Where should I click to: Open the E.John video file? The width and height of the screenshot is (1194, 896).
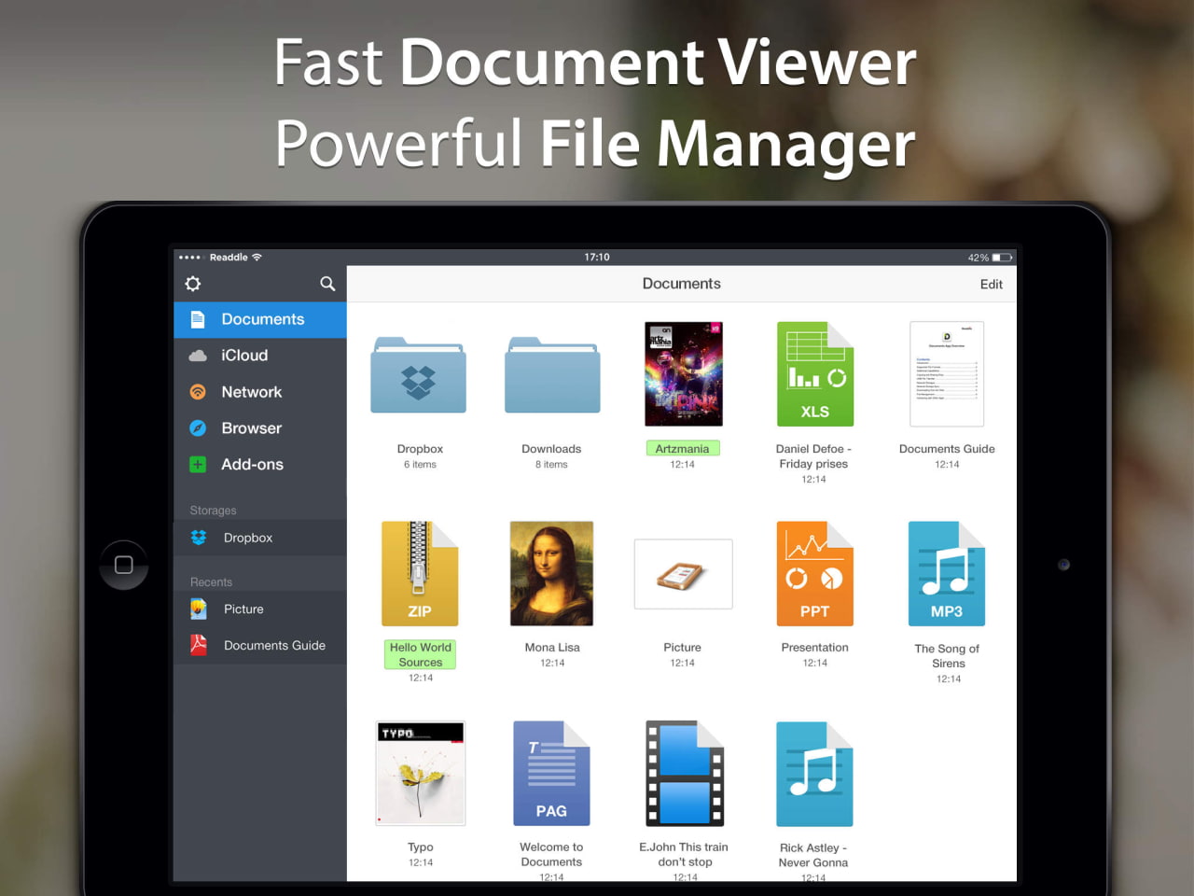click(x=685, y=774)
